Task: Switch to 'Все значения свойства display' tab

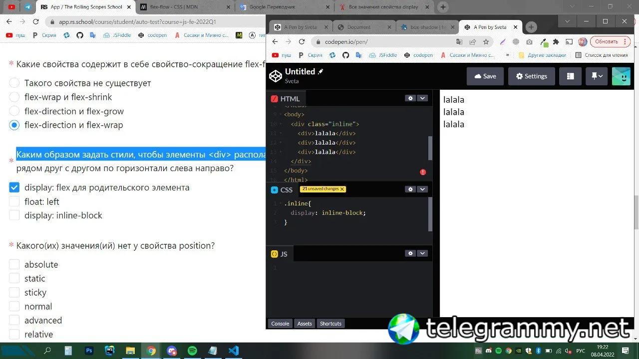Action: click(x=383, y=7)
